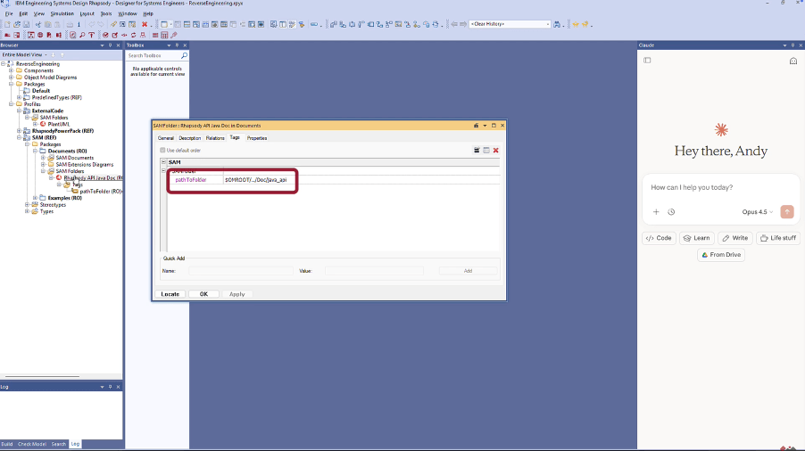Open the Simulation menu
Image resolution: width=805 pixels, height=451 pixels.
pyautogui.click(x=62, y=14)
